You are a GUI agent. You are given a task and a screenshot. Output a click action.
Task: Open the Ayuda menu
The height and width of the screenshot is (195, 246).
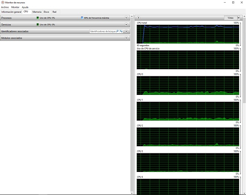[25, 7]
